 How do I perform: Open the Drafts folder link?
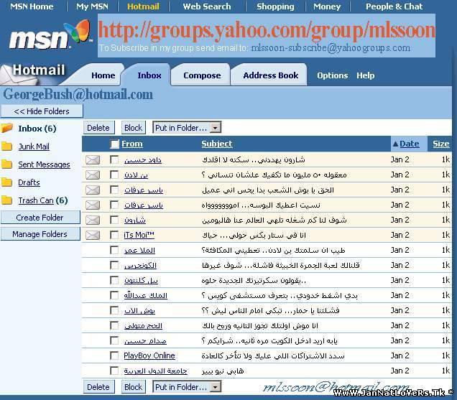point(29,182)
